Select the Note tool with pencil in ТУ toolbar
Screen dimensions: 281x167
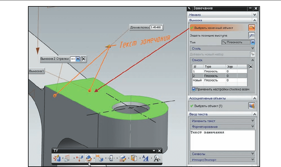pyautogui.click(x=89, y=158)
